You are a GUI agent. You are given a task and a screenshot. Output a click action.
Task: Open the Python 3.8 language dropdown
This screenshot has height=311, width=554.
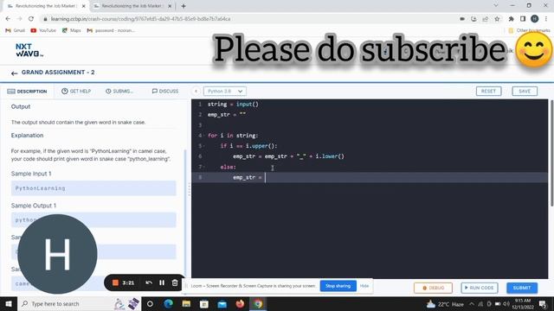coord(225,91)
